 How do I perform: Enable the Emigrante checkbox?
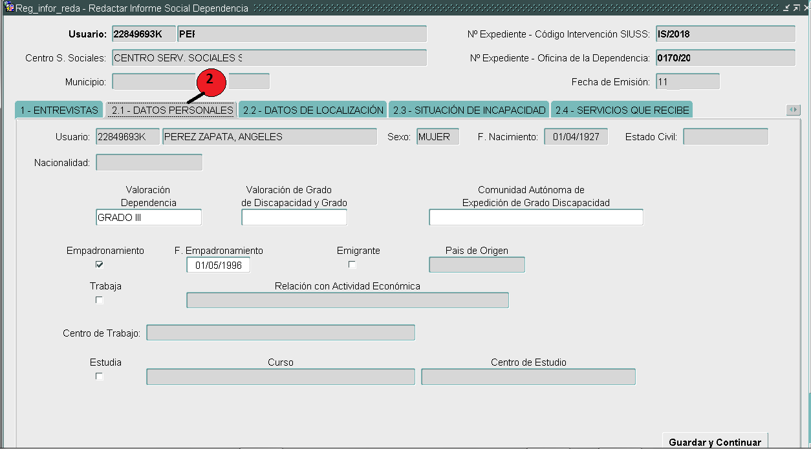pyautogui.click(x=352, y=264)
